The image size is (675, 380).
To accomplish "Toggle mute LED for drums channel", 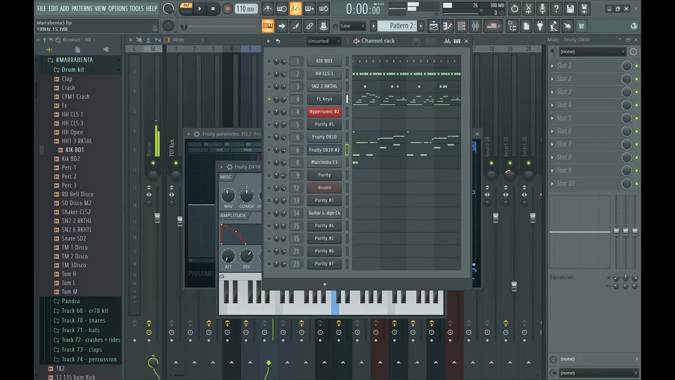I will 269,188.
